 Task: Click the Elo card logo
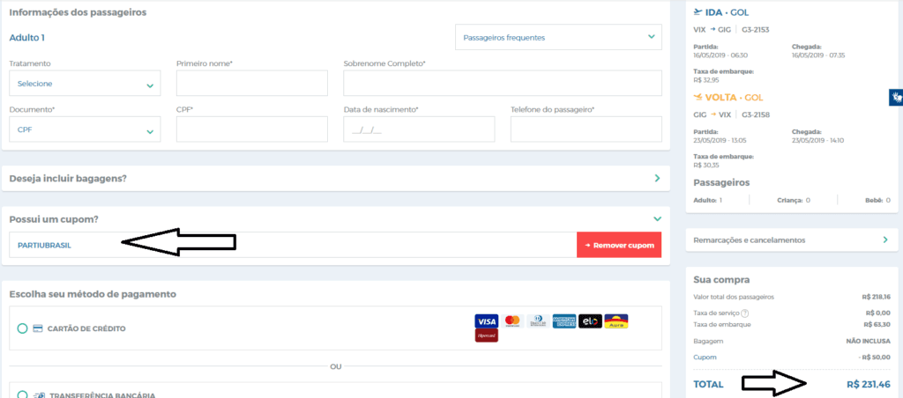click(590, 321)
